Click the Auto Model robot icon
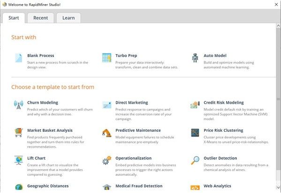Viewport: 281px width, 193px height. (195, 57)
